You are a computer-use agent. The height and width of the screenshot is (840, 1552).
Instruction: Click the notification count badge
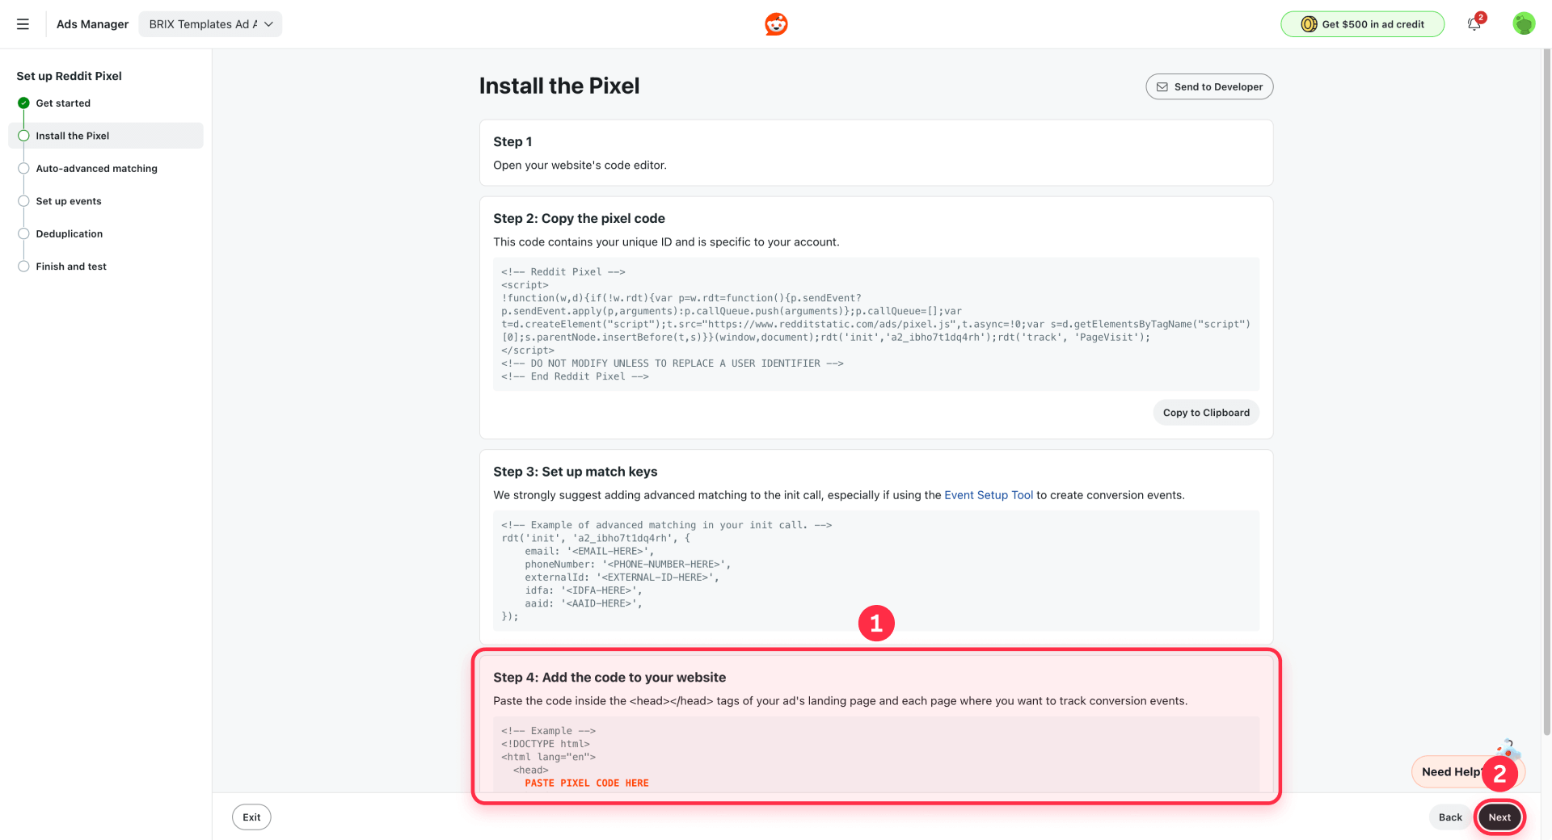(x=1480, y=17)
